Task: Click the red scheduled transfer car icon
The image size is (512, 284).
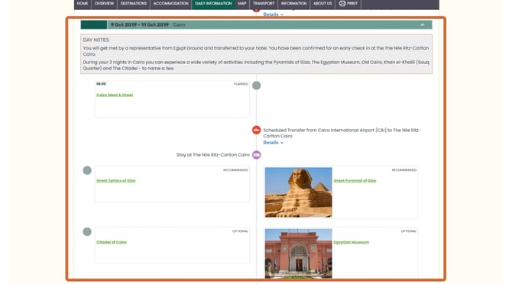Action: tap(256, 130)
